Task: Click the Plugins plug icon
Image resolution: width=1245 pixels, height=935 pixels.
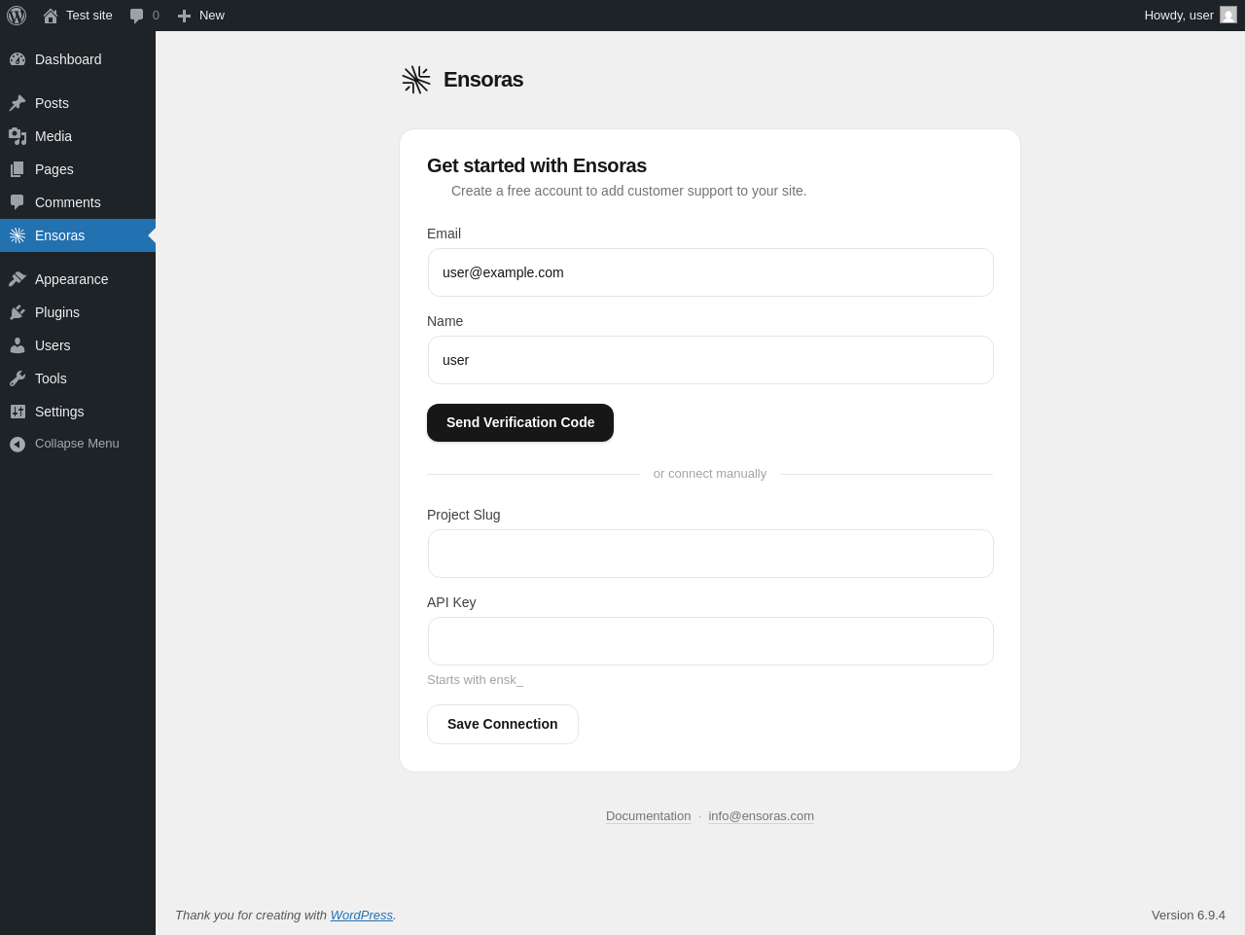Action: (18, 312)
